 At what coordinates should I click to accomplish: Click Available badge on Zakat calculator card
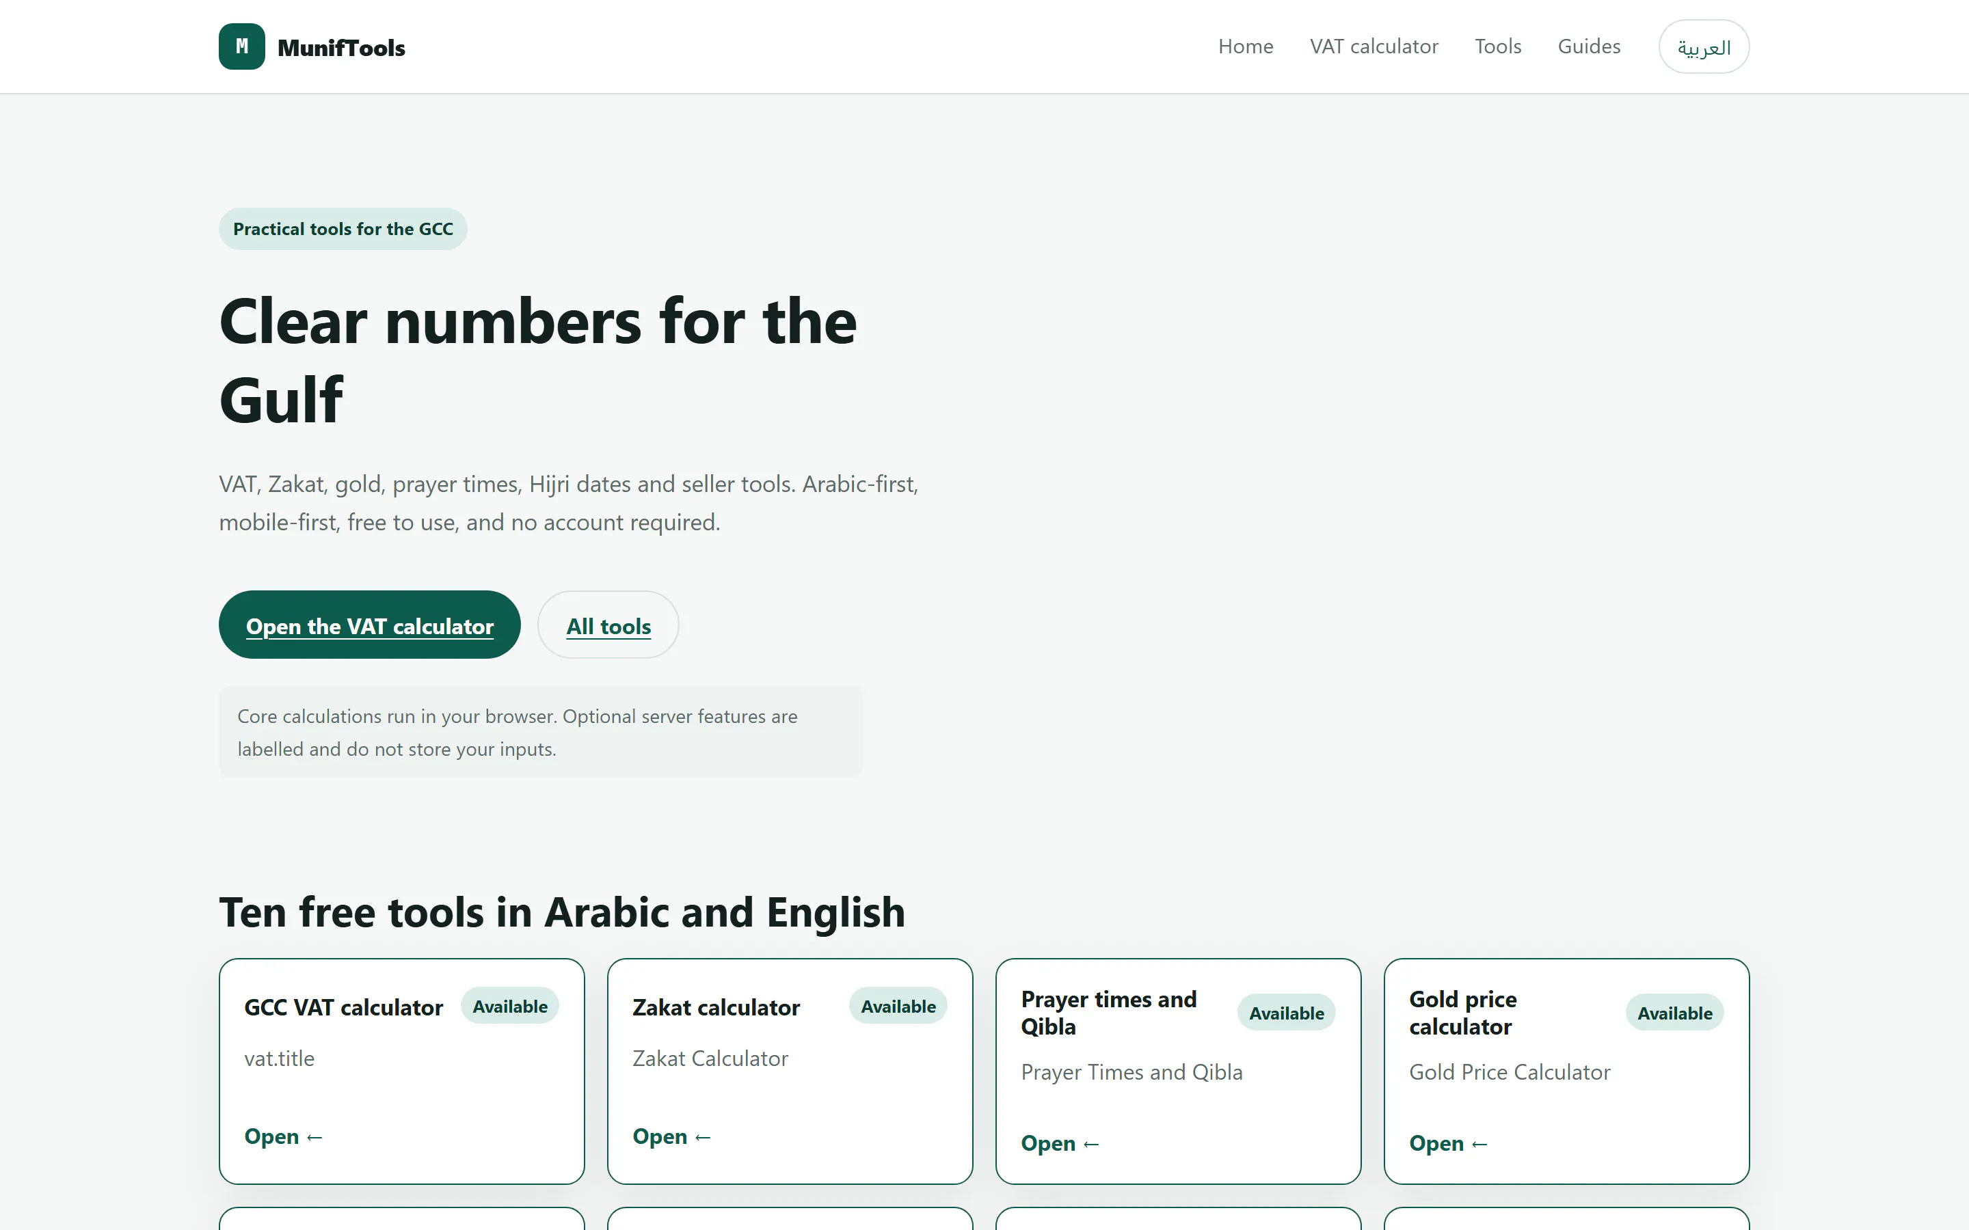tap(898, 1007)
